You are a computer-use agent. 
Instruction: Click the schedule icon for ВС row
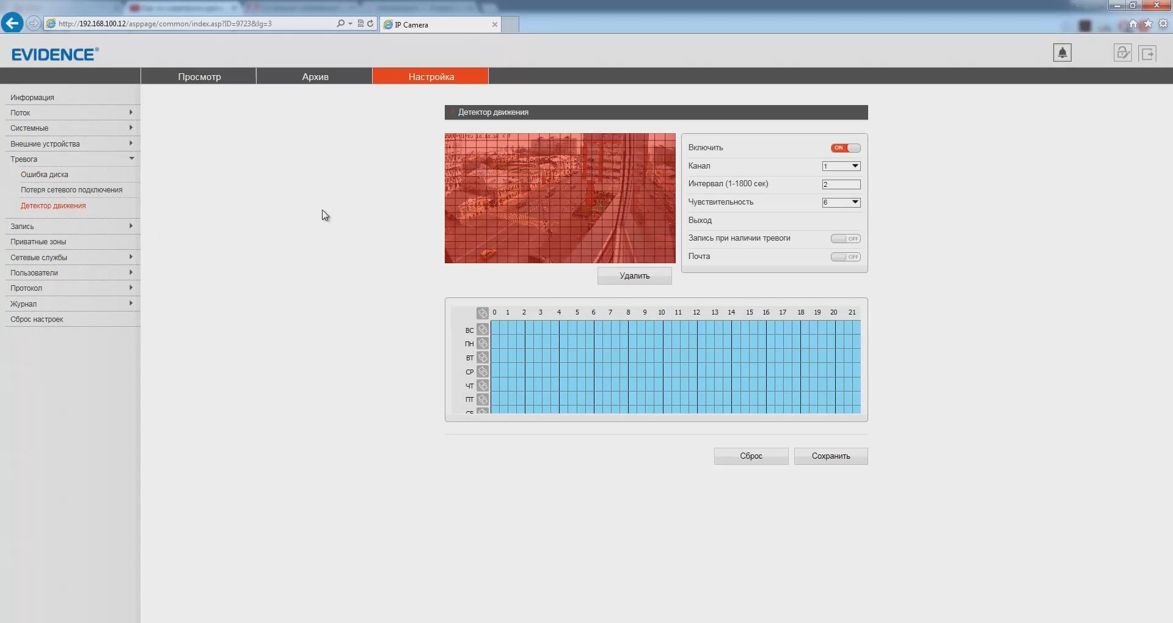pyautogui.click(x=483, y=330)
